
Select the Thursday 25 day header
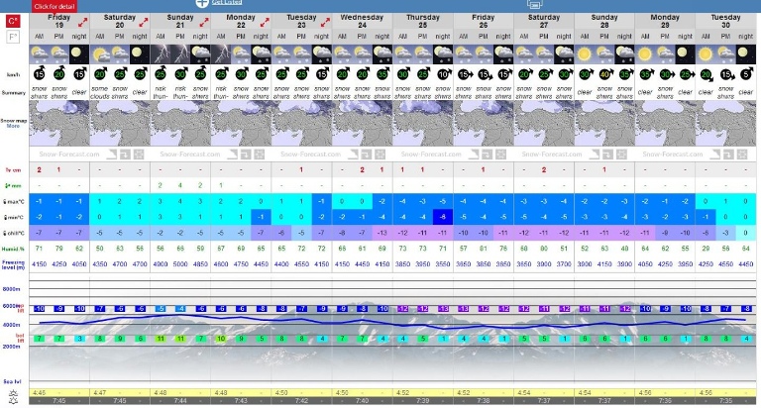(423, 20)
